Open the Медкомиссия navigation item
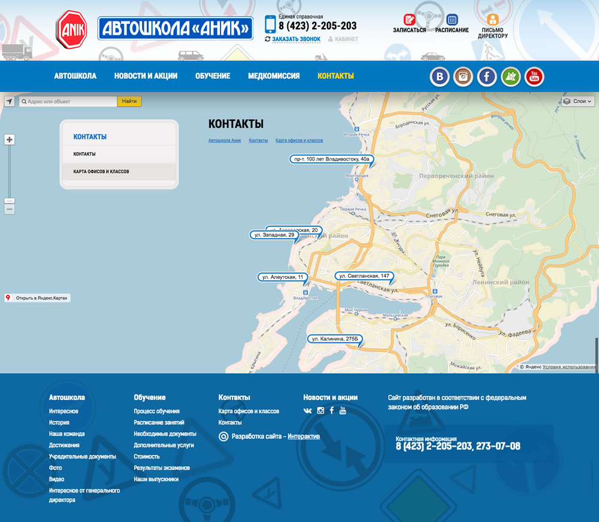 [x=274, y=76]
